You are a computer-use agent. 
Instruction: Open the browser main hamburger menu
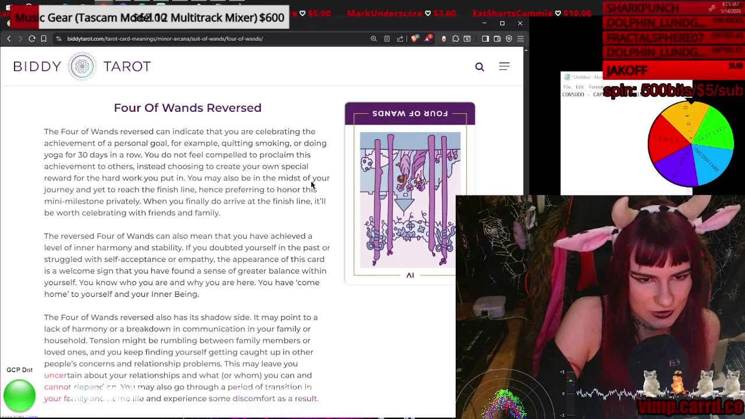click(x=520, y=38)
